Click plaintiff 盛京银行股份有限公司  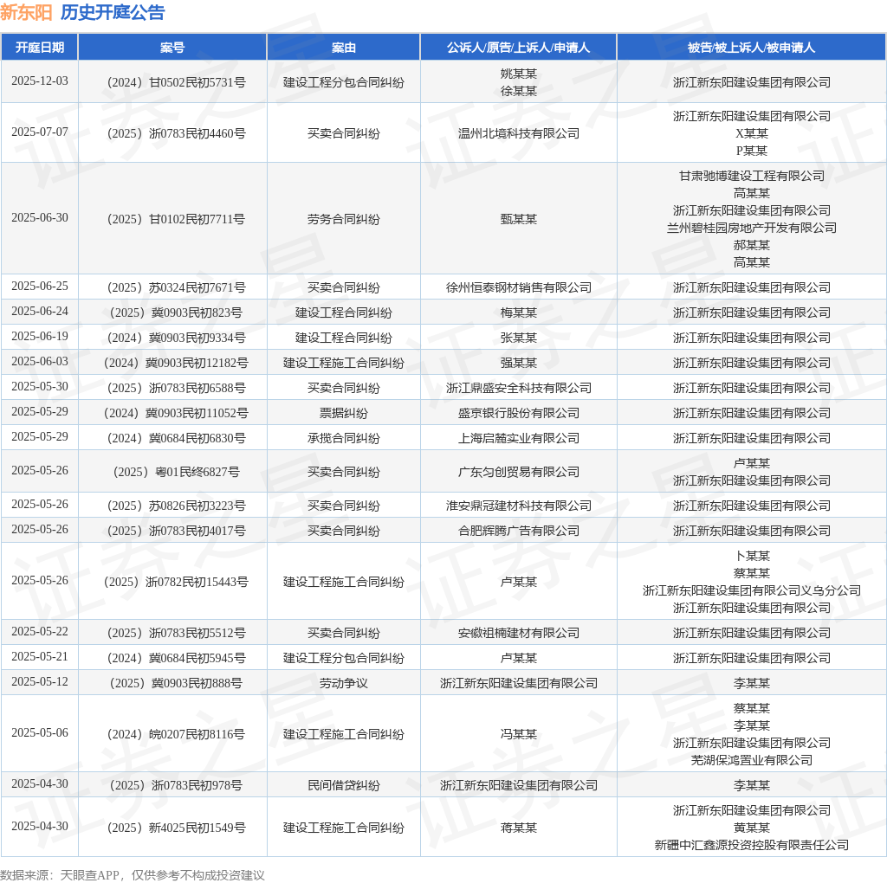point(518,413)
